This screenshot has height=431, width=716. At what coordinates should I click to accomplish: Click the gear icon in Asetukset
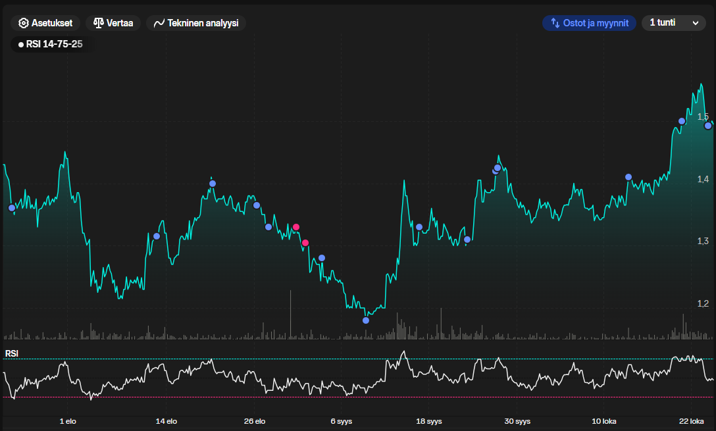point(24,23)
